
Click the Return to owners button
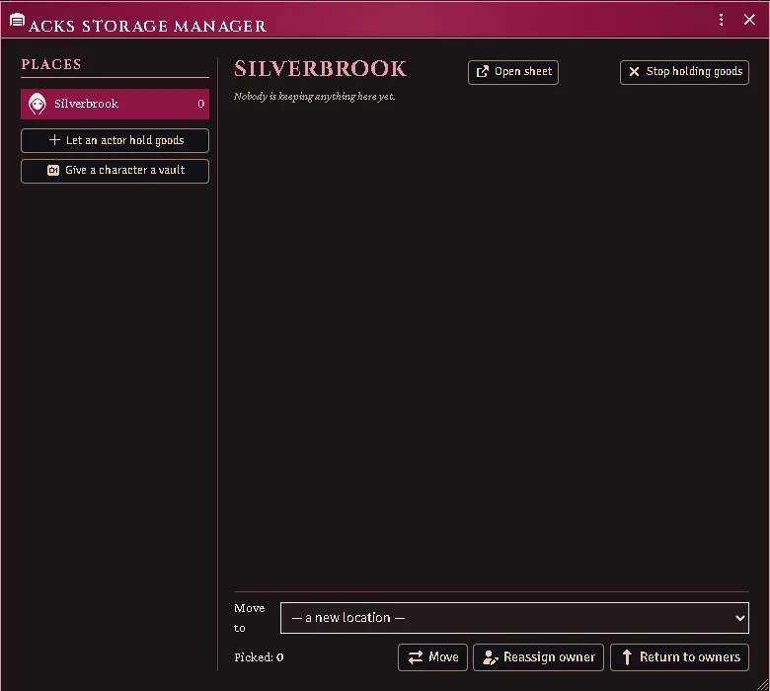[x=679, y=657]
